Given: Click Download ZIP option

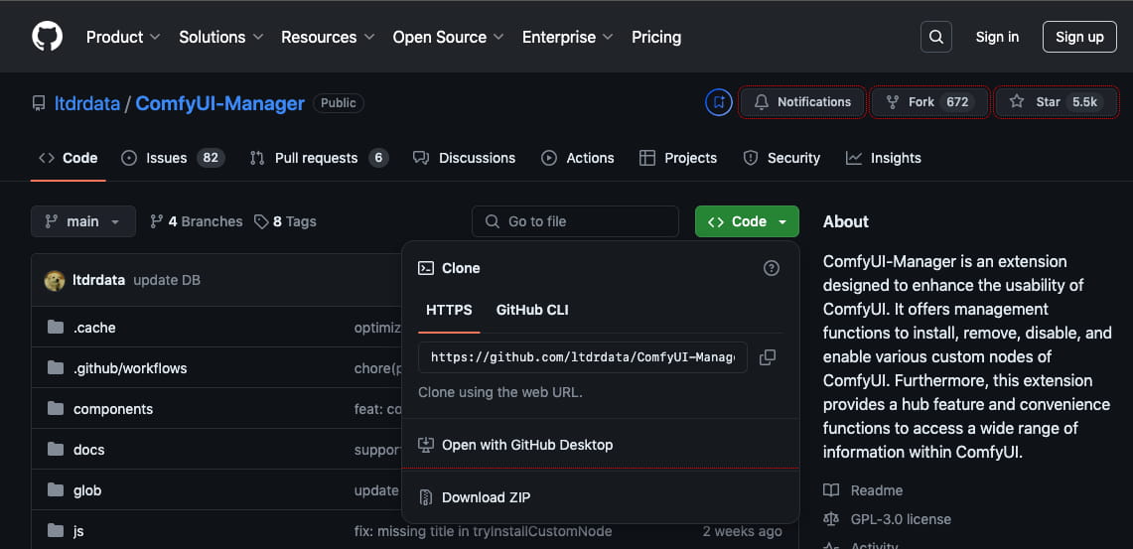Looking at the screenshot, I should (486, 497).
